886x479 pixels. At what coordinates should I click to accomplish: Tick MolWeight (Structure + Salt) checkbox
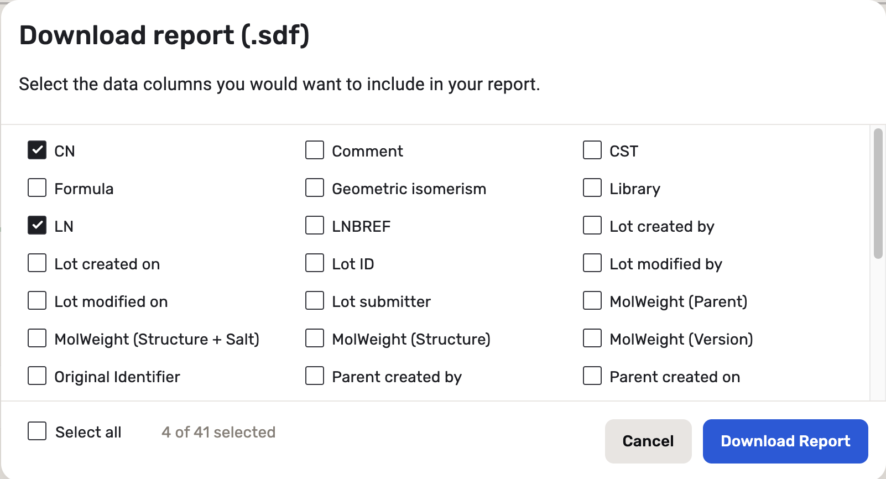pos(37,338)
